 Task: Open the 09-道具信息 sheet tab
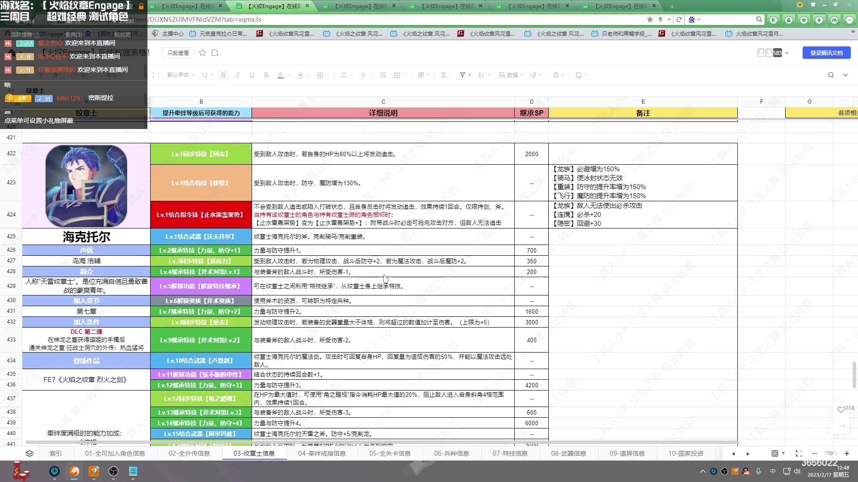[627, 453]
